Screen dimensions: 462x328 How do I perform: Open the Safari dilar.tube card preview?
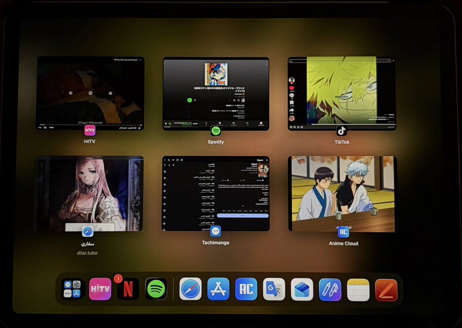[x=89, y=193]
